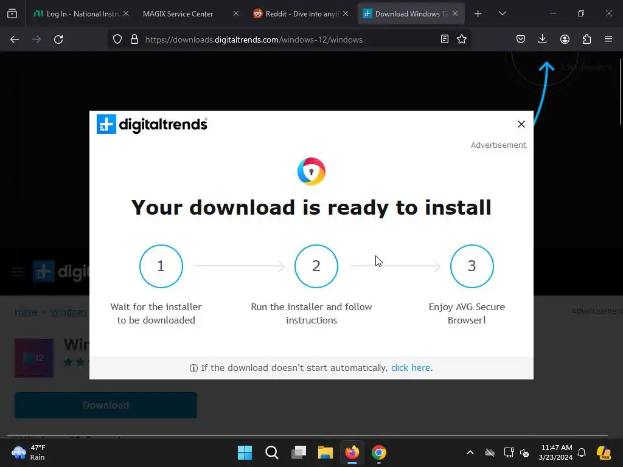This screenshot has height=467, width=623.
Task: Click the AVG Secure Browser logo
Action: pyautogui.click(x=311, y=171)
